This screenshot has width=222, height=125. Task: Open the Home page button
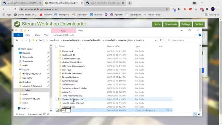pos(157,24)
